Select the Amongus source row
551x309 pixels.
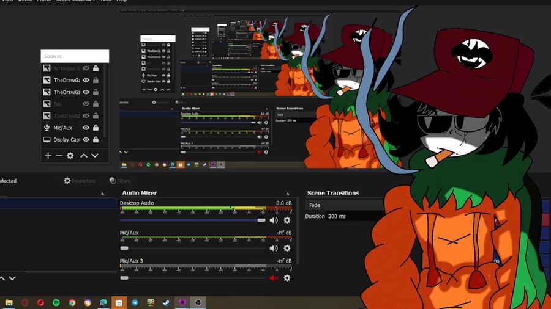pos(72,68)
